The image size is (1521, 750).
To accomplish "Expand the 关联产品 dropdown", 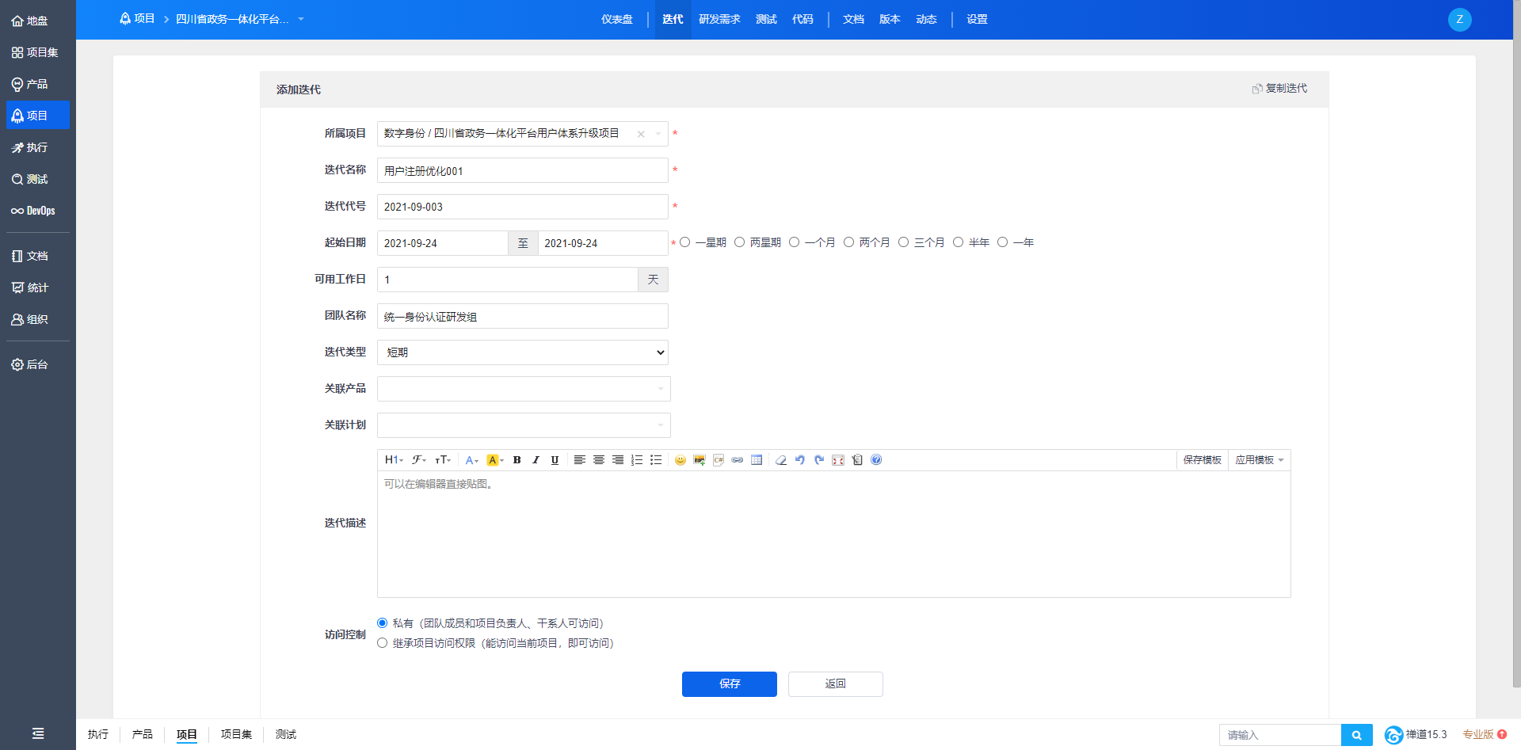I will (x=523, y=389).
